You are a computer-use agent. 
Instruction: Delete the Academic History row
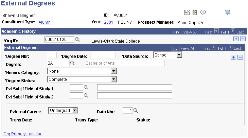[x=243, y=39]
